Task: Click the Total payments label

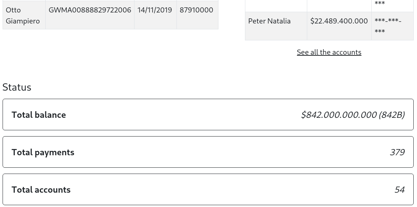Action: [43, 152]
